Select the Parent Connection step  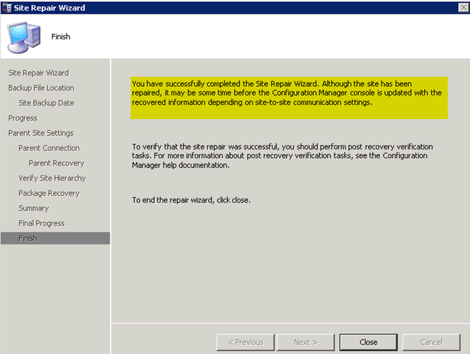pyautogui.click(x=49, y=148)
